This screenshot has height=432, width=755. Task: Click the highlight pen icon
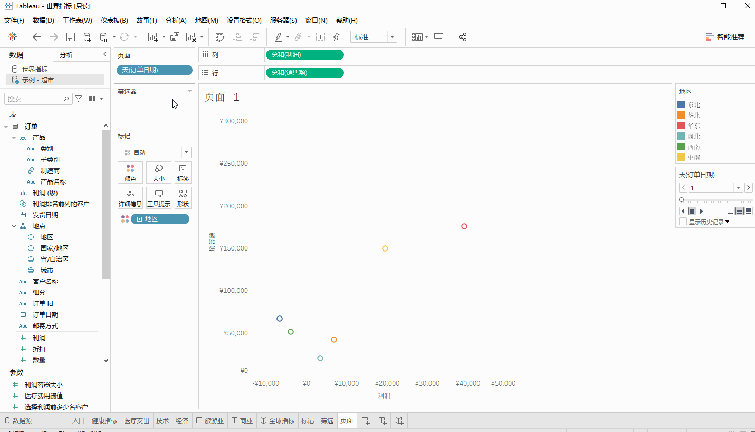[x=279, y=37]
